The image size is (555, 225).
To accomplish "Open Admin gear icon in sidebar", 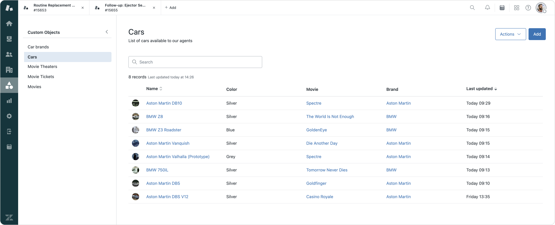I will pos(9,116).
